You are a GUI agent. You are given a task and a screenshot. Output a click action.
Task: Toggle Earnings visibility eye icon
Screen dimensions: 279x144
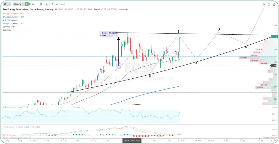[13, 27]
